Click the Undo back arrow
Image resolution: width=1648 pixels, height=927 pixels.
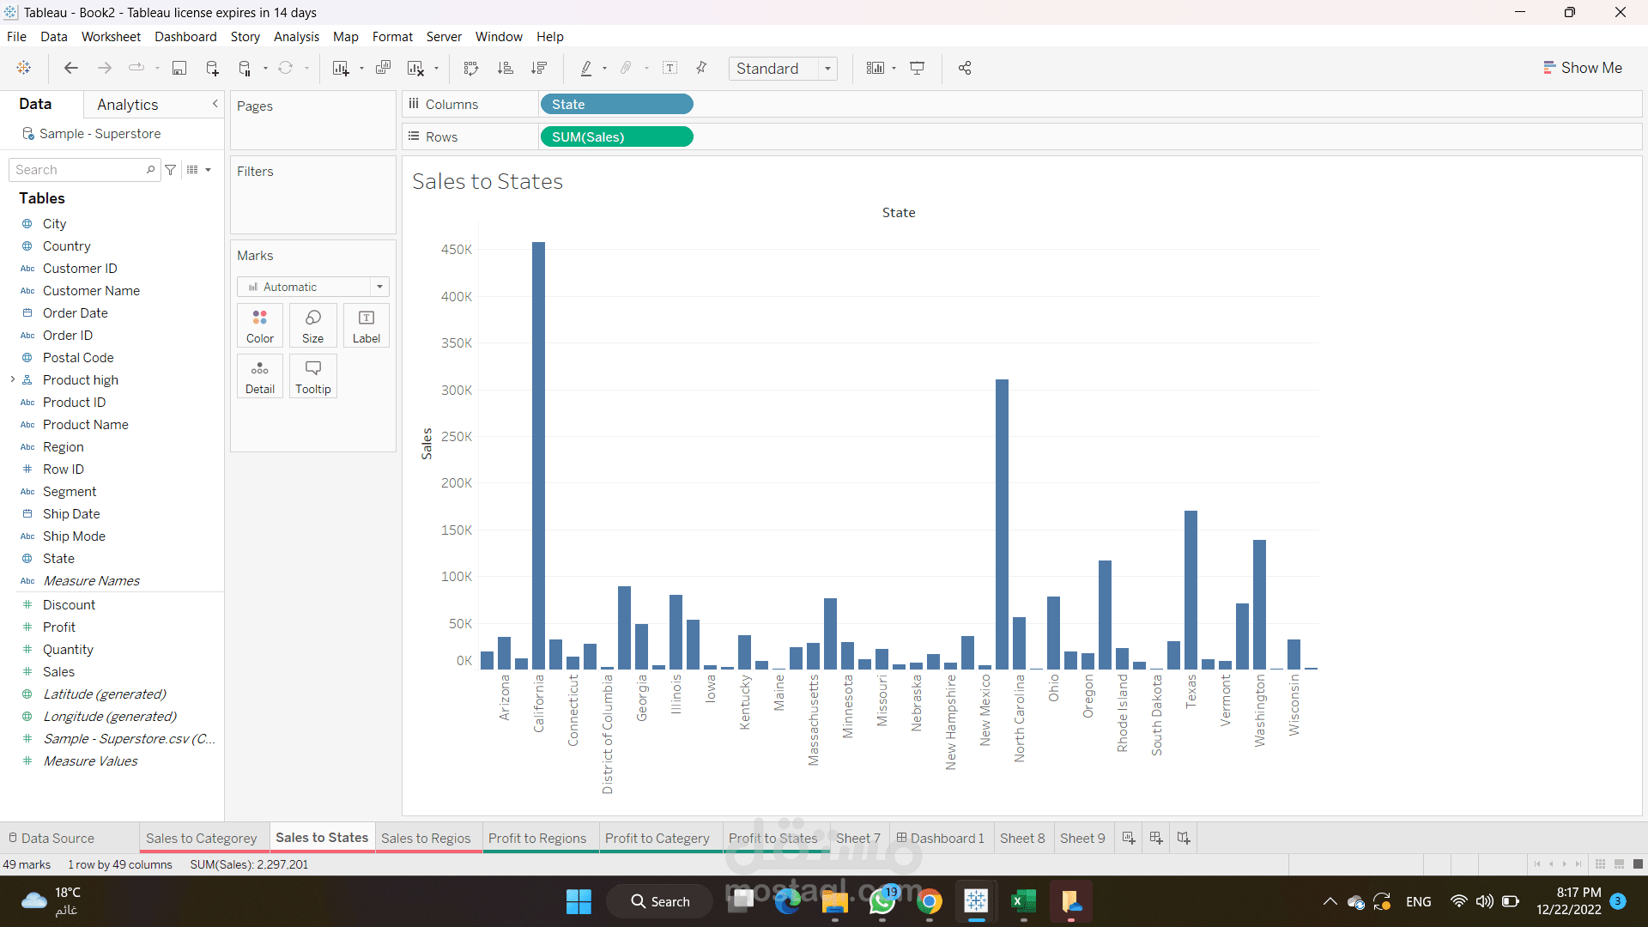pos(71,68)
